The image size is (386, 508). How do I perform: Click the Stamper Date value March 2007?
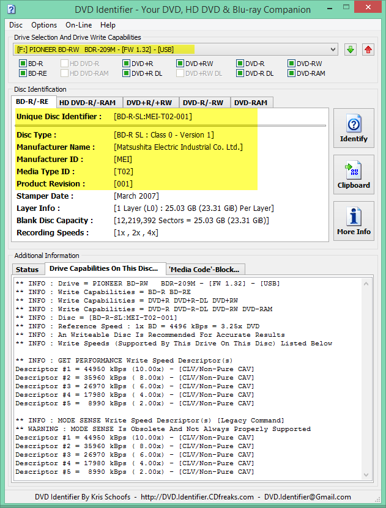coord(136,196)
